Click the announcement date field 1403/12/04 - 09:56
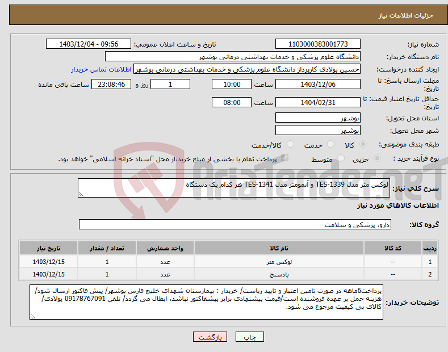448x352 pixels. (88, 44)
